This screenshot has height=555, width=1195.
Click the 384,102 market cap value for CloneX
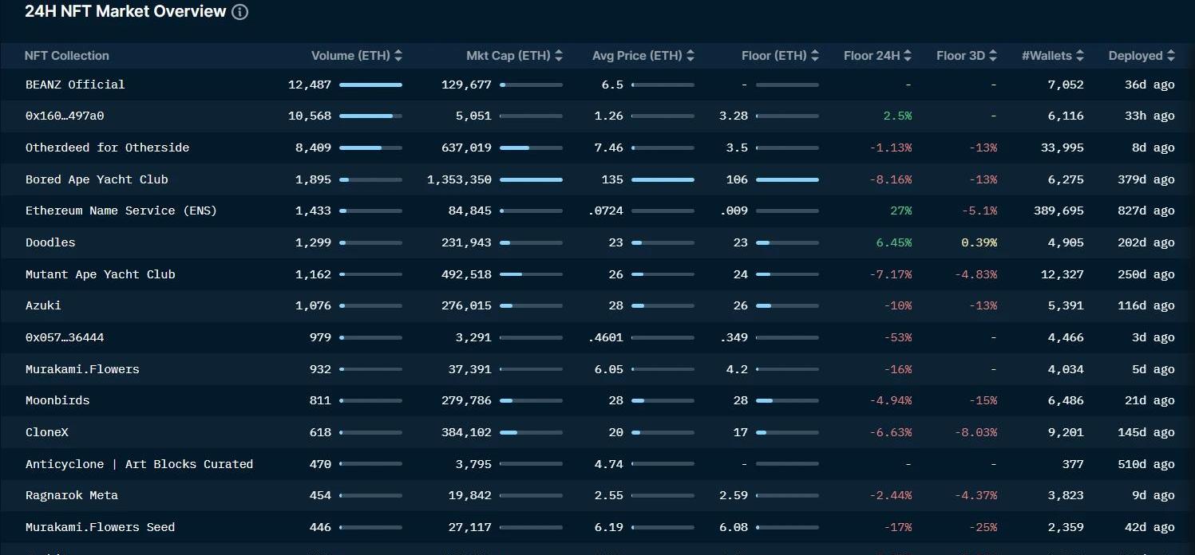467,432
